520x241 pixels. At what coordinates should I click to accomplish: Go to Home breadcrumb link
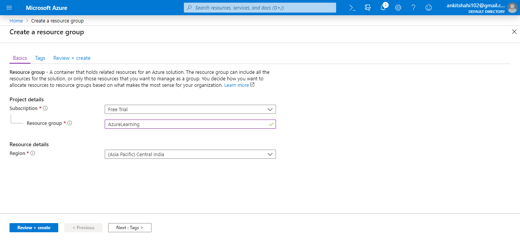coord(16,21)
